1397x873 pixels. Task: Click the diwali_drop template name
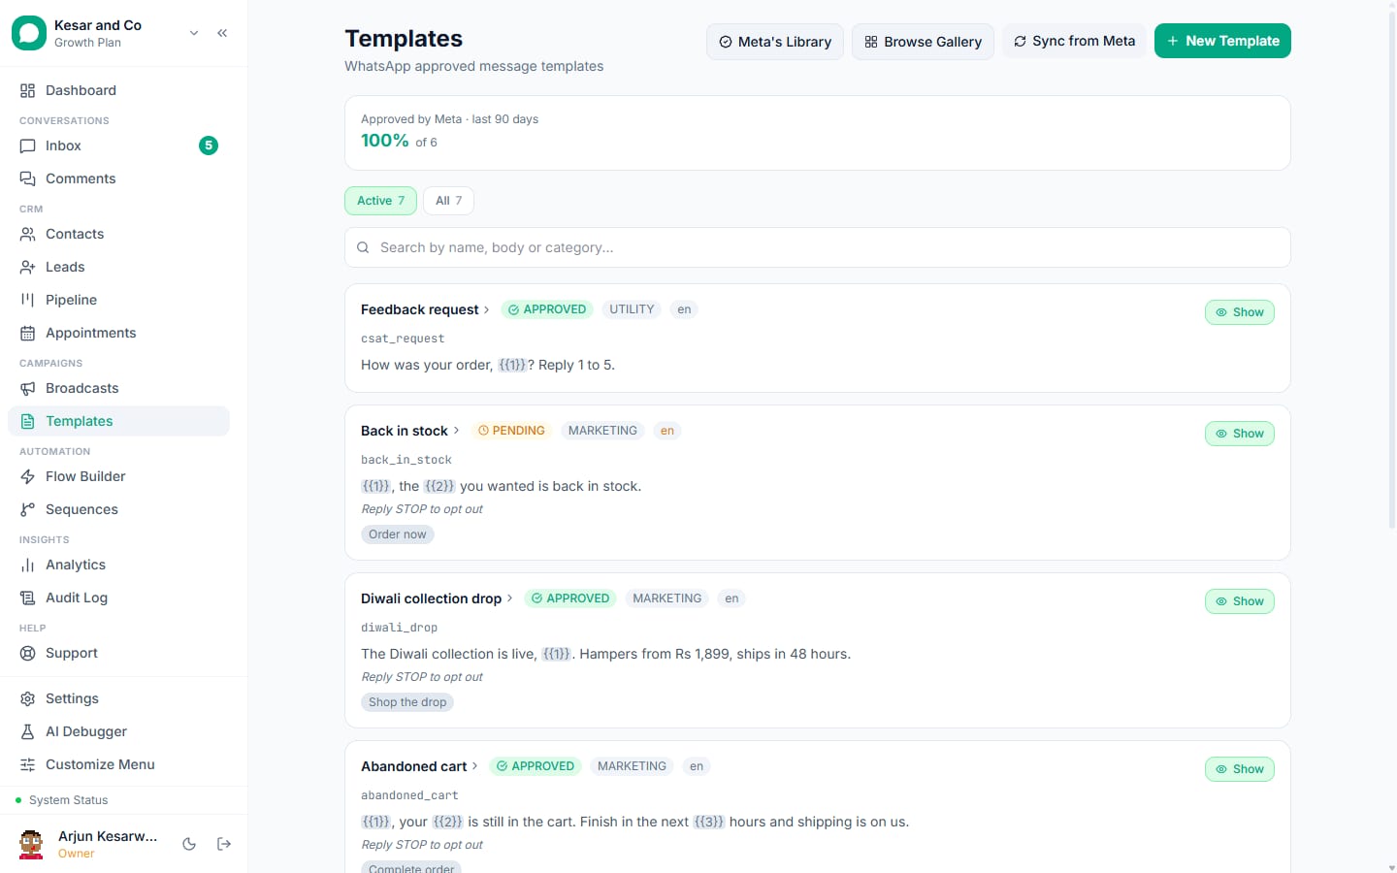click(x=399, y=628)
